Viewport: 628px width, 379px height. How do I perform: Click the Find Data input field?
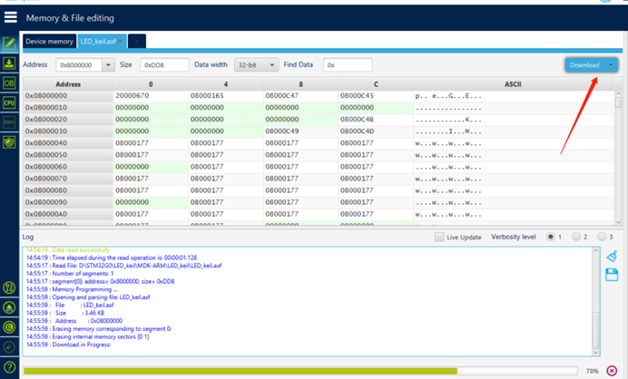click(348, 65)
